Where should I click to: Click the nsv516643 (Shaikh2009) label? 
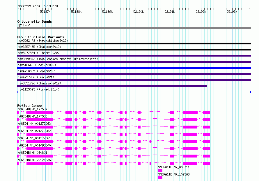tap(37, 65)
